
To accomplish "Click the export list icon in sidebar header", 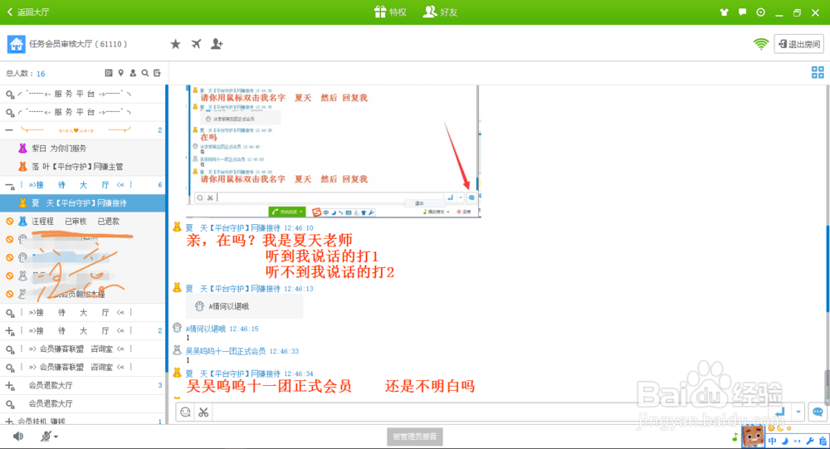I will 157,73.
